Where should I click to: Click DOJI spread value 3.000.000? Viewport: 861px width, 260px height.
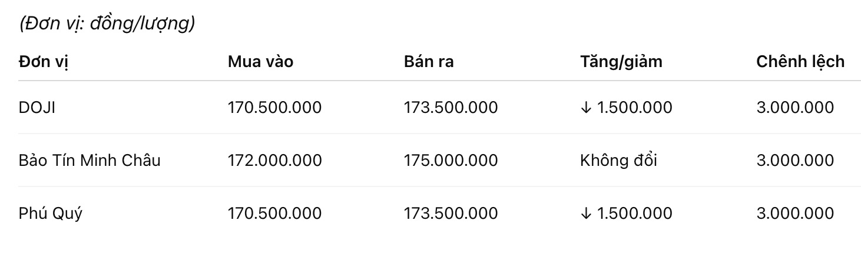(x=794, y=108)
